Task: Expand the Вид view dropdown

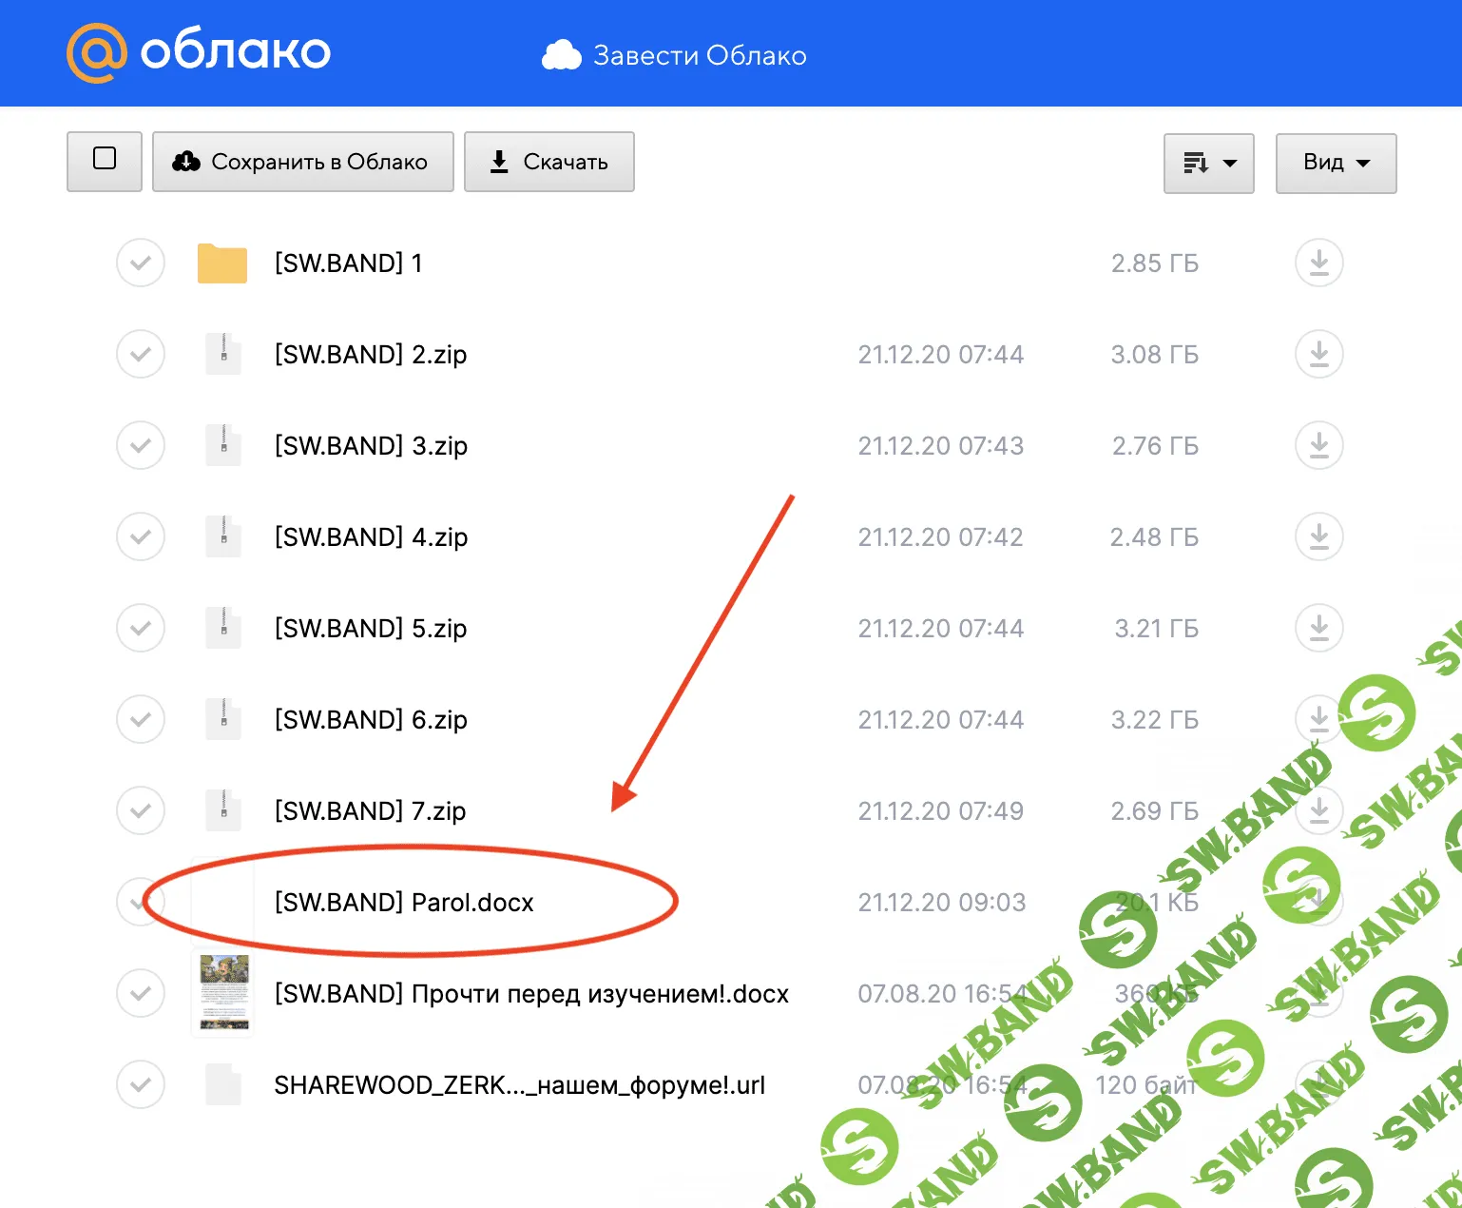Action: 1336,163
